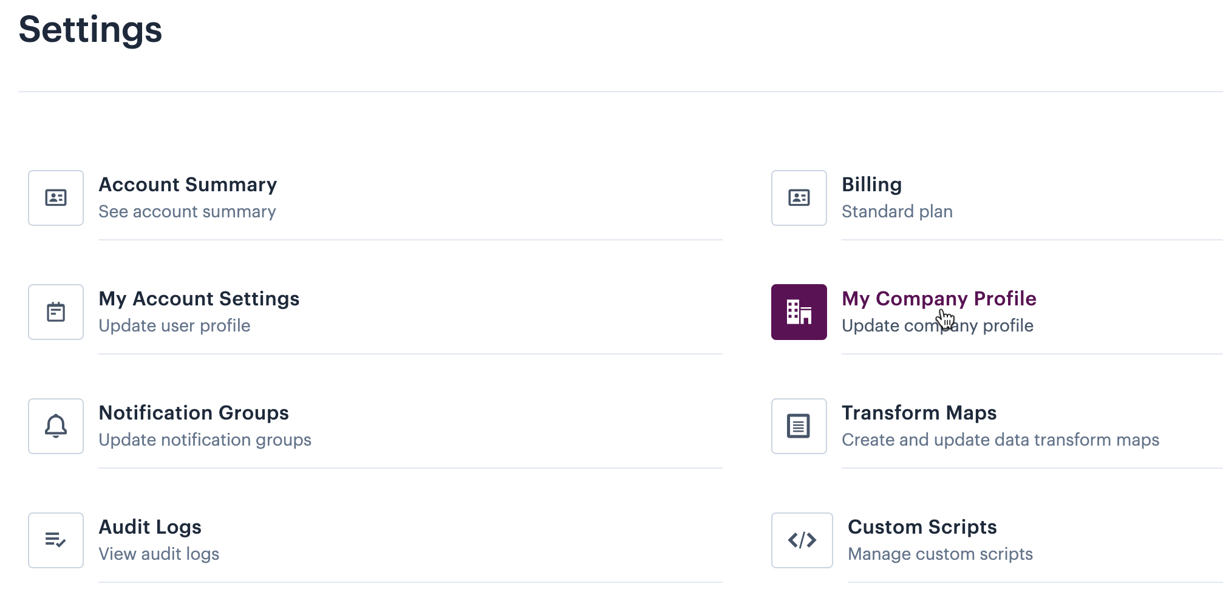1223x595 pixels.
Task: Click the Audit Logs checklist icon
Action: pyautogui.click(x=56, y=540)
